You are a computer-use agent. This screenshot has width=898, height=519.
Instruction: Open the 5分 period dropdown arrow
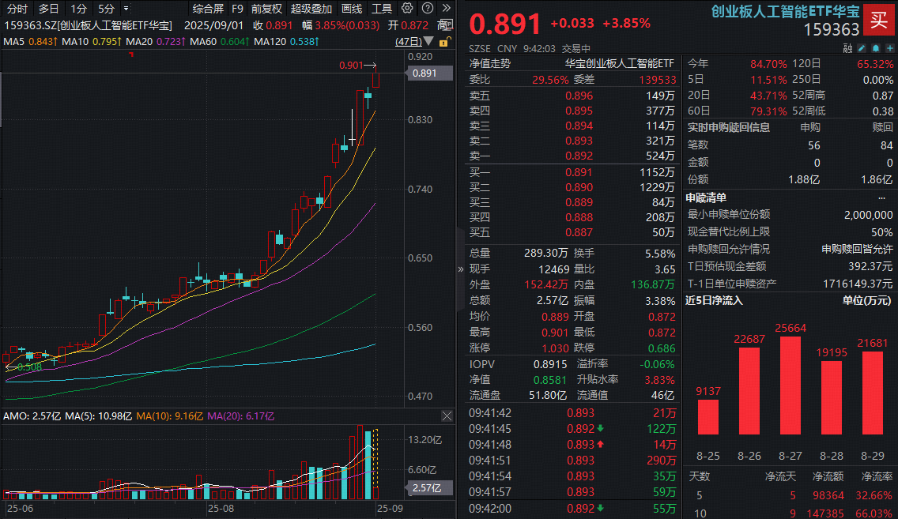[126, 9]
